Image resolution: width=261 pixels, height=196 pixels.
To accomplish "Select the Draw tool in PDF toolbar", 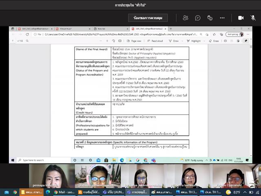I will pos(174,41).
